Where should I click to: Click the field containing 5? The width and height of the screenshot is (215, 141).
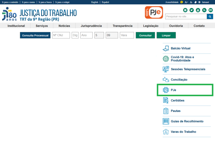click(99, 35)
